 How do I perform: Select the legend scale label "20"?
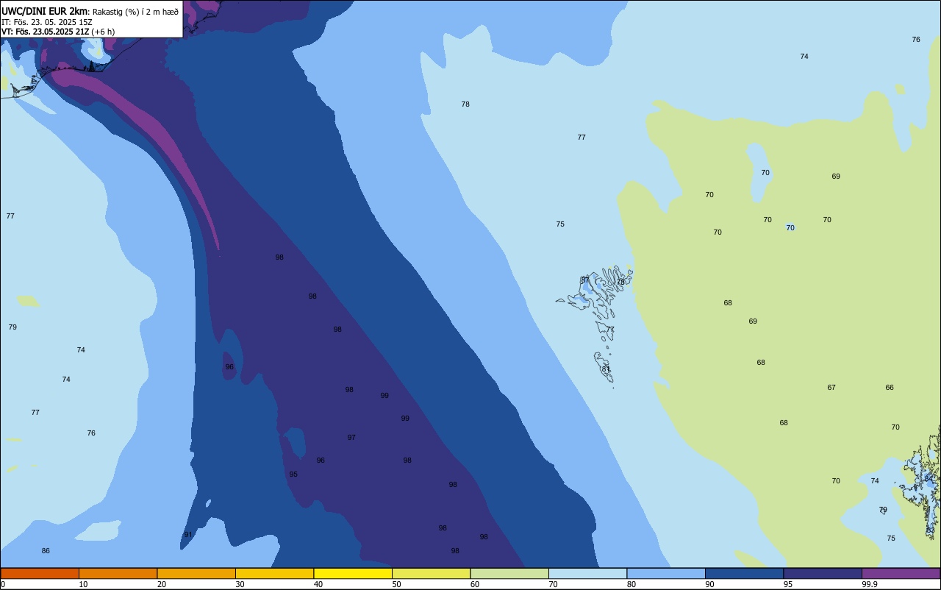(162, 584)
